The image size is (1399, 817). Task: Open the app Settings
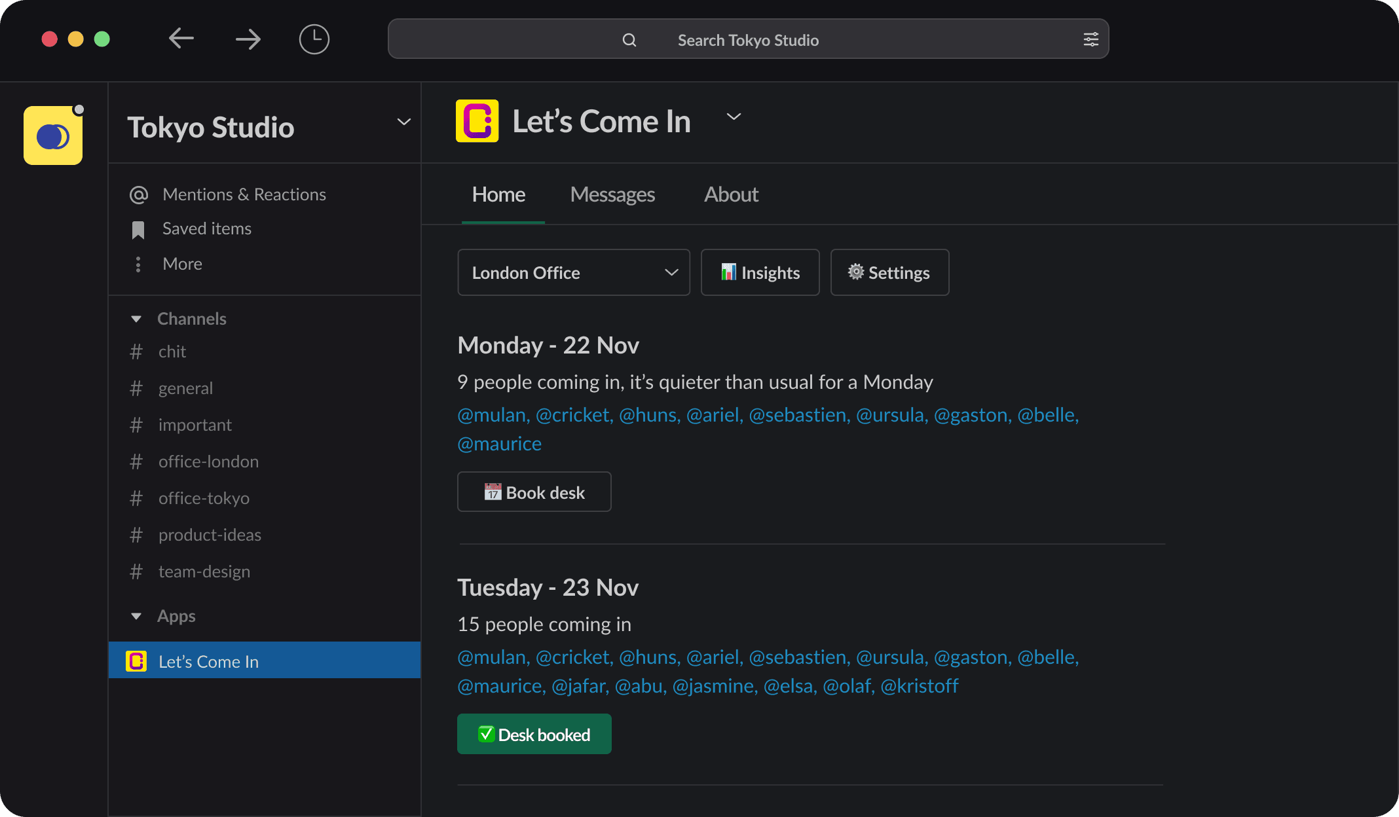(x=889, y=272)
